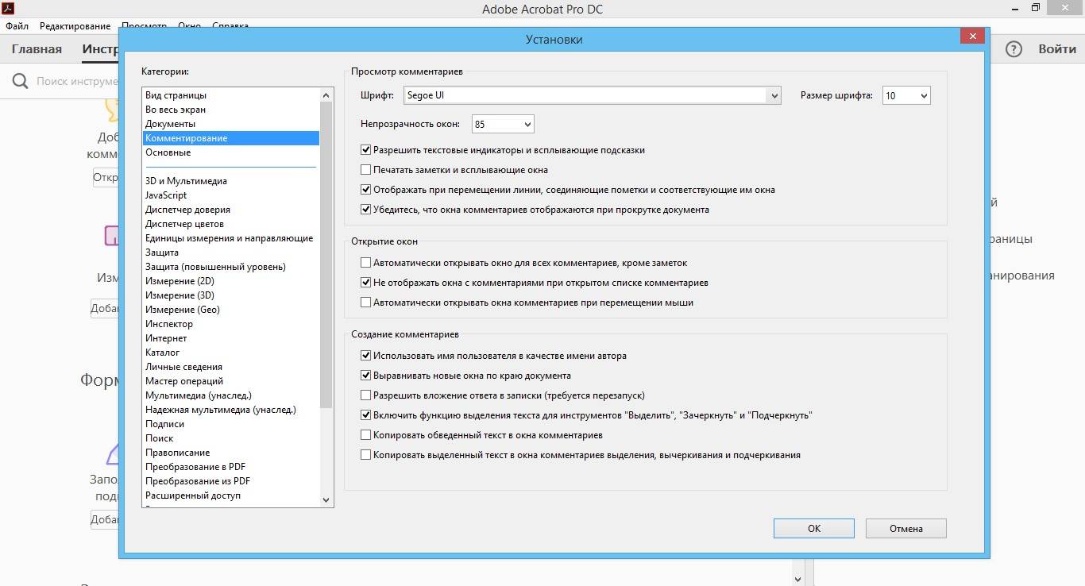Open the Файл menu
1085x586 pixels.
click(x=17, y=26)
